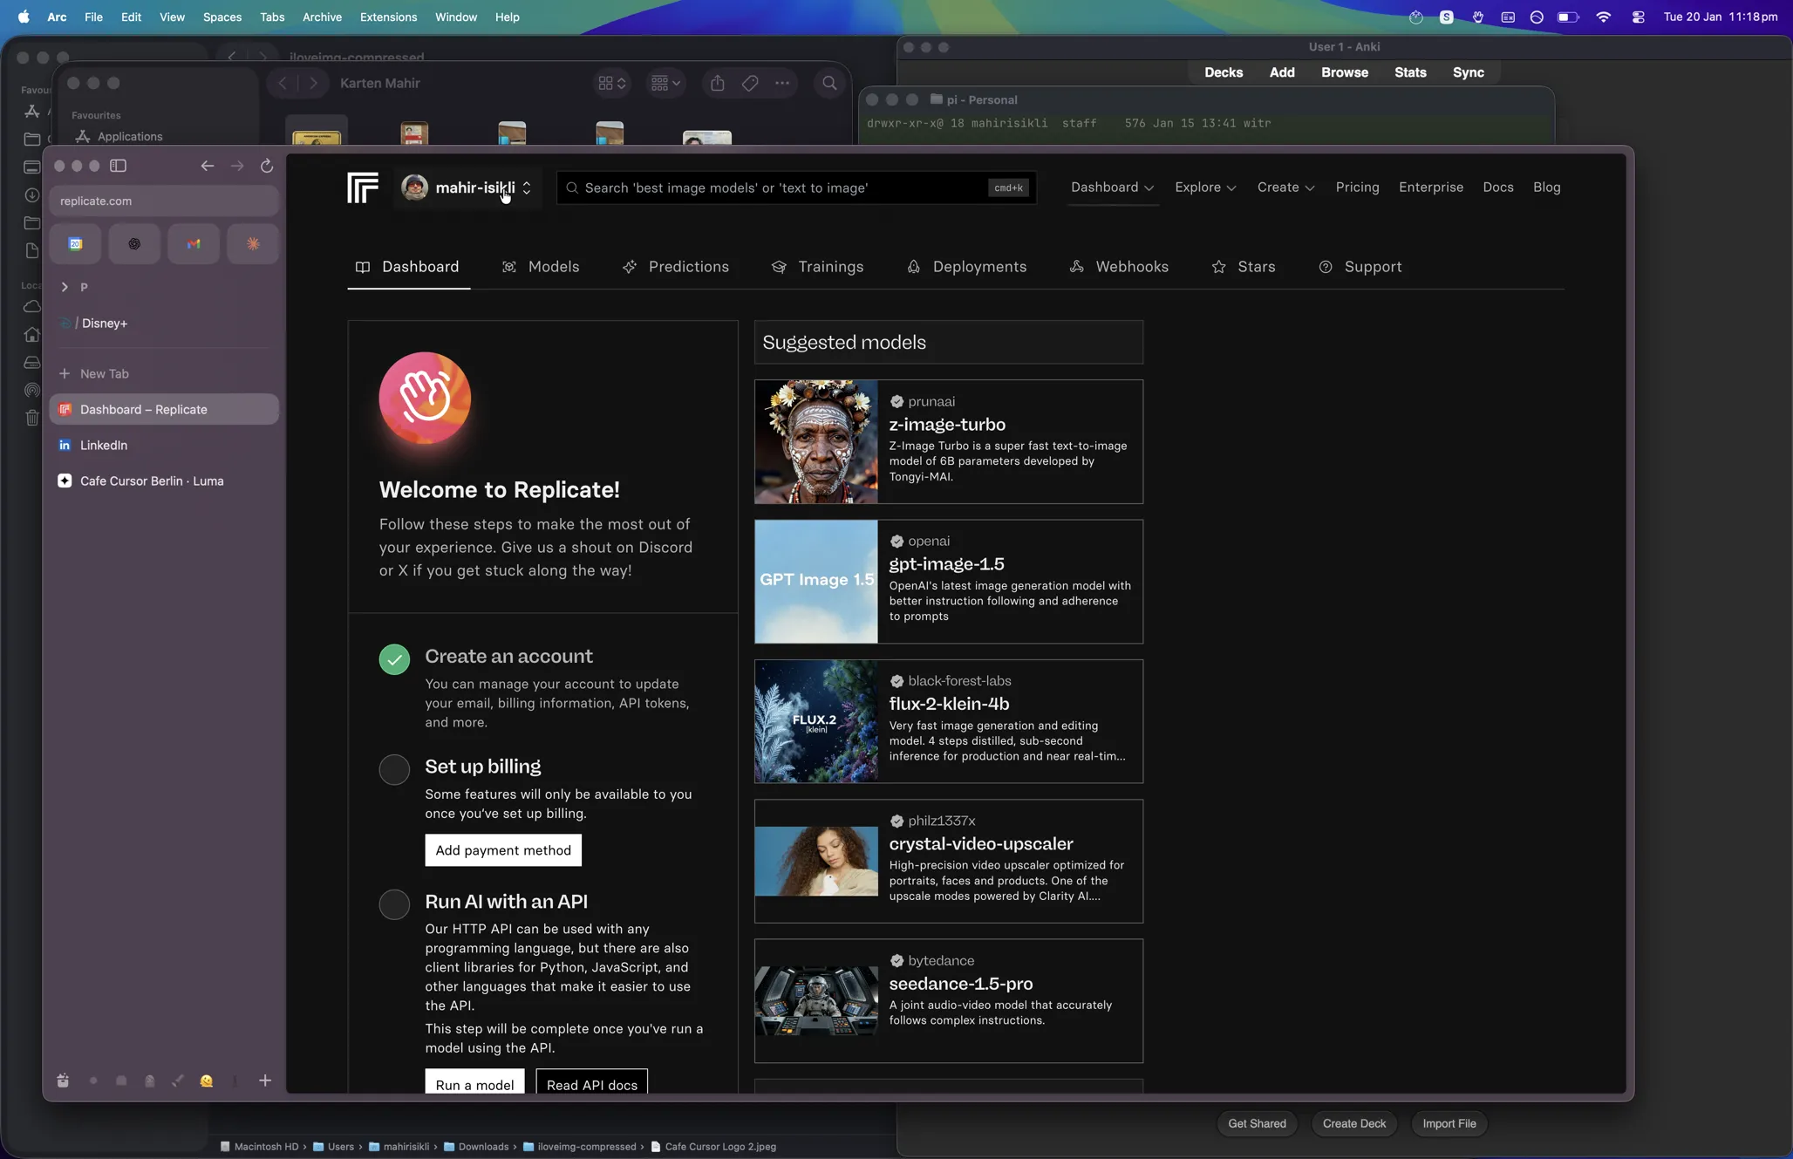Check the 'Set up billing' step circle
The image size is (1793, 1159).
tap(393, 769)
